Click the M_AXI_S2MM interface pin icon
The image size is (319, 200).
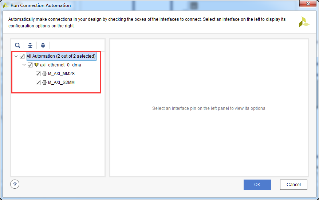coord(44,82)
